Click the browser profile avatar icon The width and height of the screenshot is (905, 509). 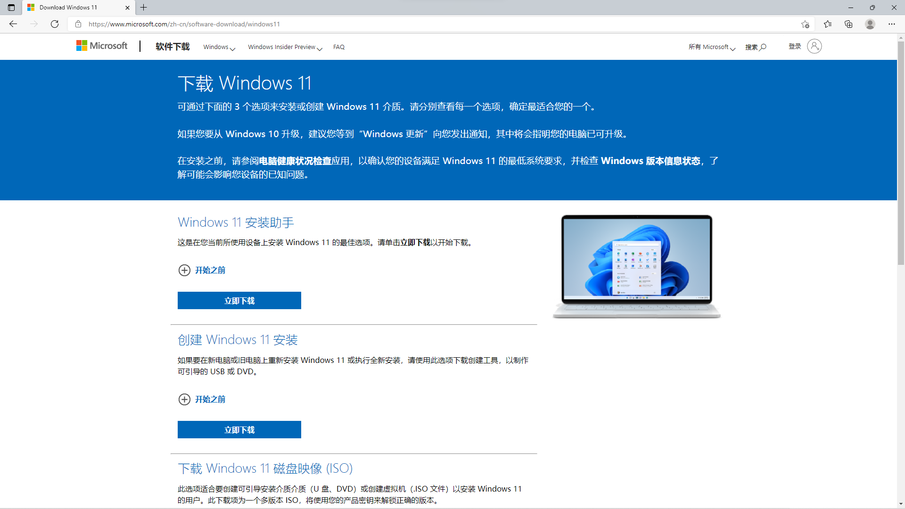[870, 24]
